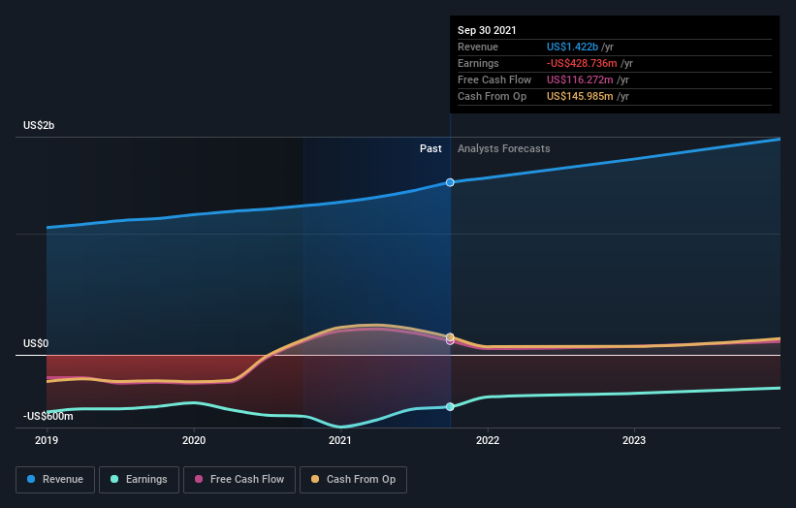This screenshot has height=508, width=796.
Task: Click the 2023 x-axis label
Action: [634, 440]
